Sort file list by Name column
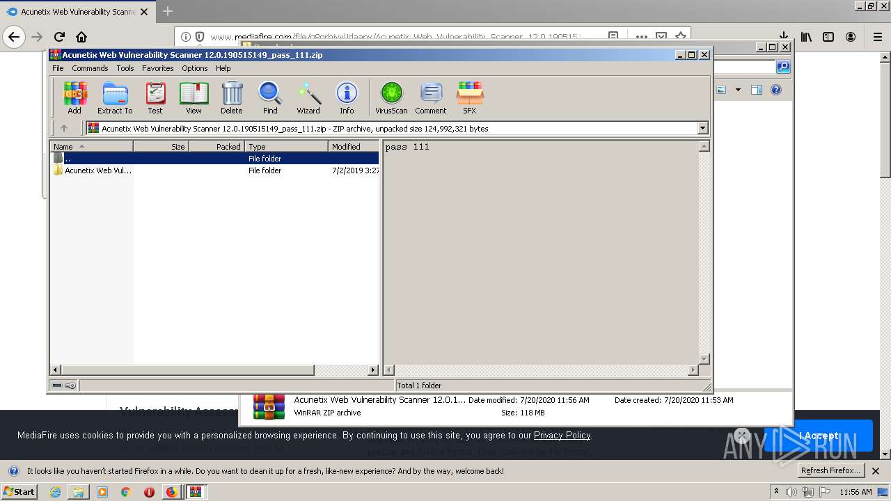The height and width of the screenshot is (501, 891). pos(91,146)
